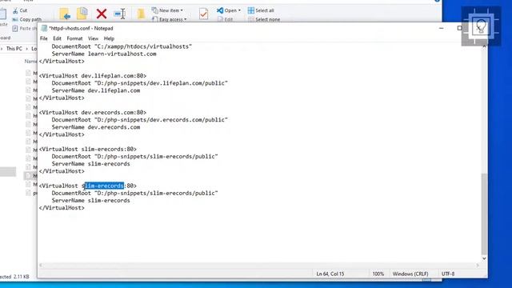Click the vertical scrollbar down arrow
This screenshot has height=288, width=512.
[484, 258]
